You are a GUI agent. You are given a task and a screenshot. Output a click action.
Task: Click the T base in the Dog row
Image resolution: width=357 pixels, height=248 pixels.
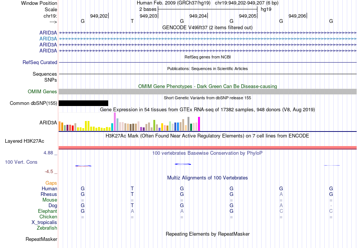132,206
